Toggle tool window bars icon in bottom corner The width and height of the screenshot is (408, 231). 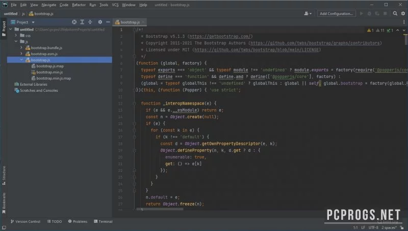pyautogui.click(x=4, y=227)
